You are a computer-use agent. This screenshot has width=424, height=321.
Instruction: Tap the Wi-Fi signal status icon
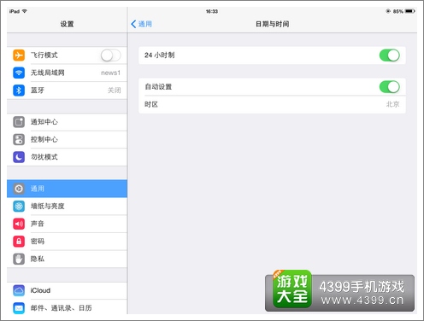(x=25, y=11)
